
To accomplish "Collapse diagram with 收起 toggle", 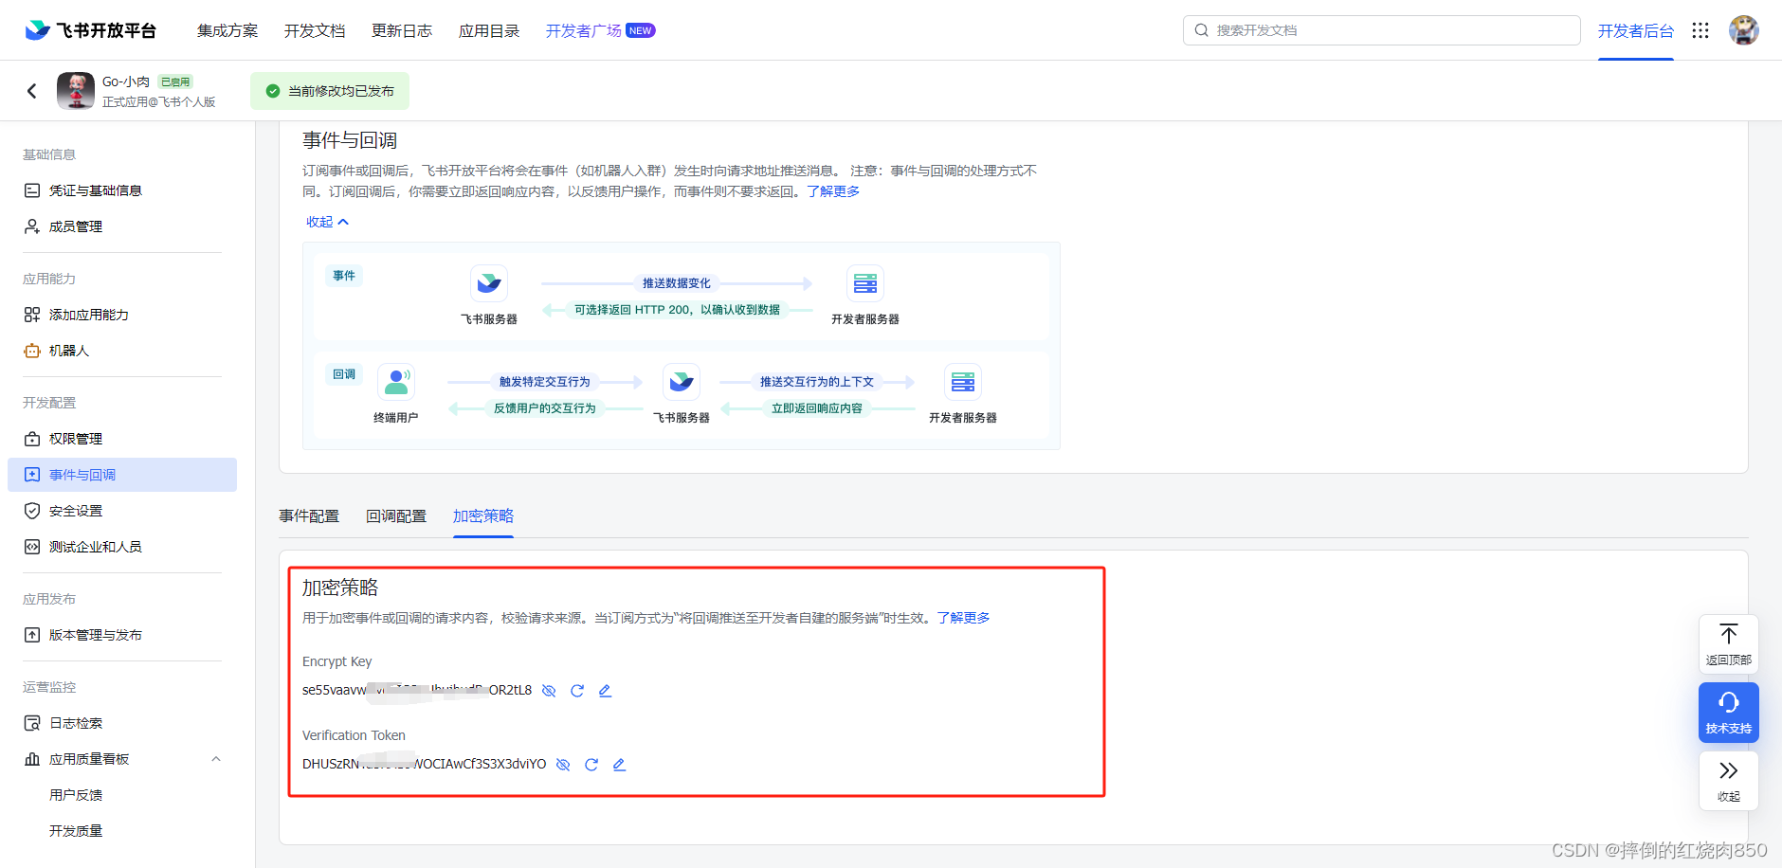I will point(328,222).
